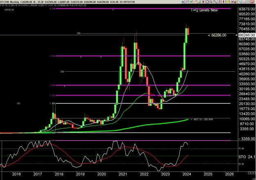Click the X= formula toolbar icon
The image size is (256, 180).
coord(219,2)
